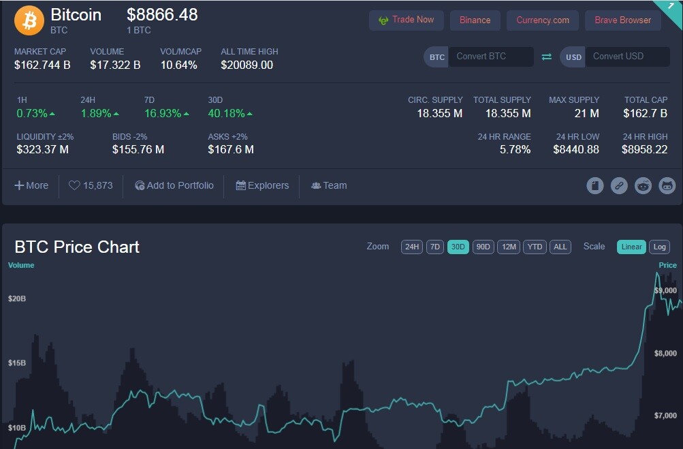Click the Max Supply 21 M value
This screenshot has height=449, width=683.
tap(586, 113)
